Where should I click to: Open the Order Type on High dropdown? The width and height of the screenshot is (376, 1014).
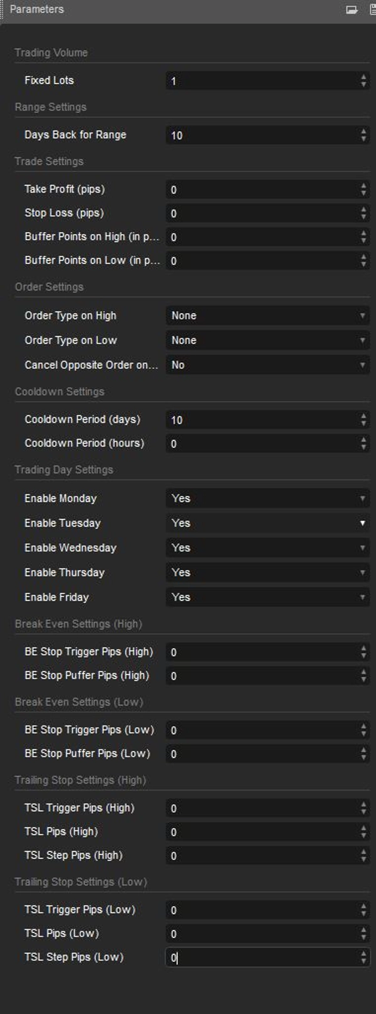(x=267, y=316)
